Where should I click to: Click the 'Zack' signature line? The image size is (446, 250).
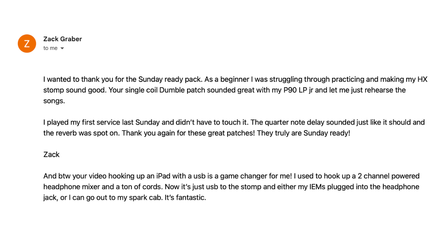tap(52, 155)
